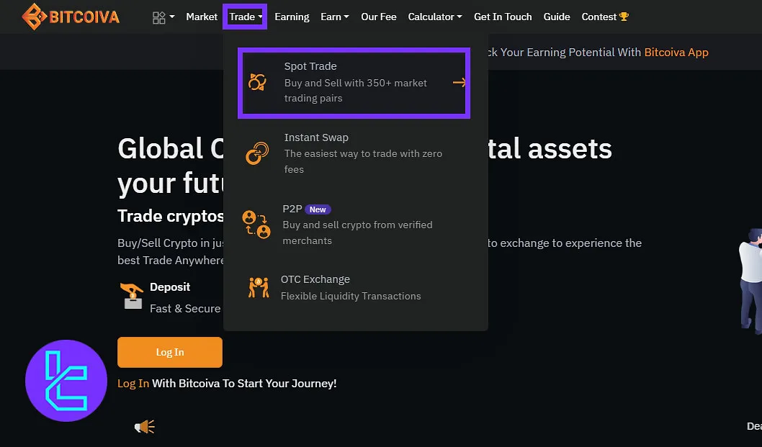Click the arrow on Spot Trade item

point(459,83)
